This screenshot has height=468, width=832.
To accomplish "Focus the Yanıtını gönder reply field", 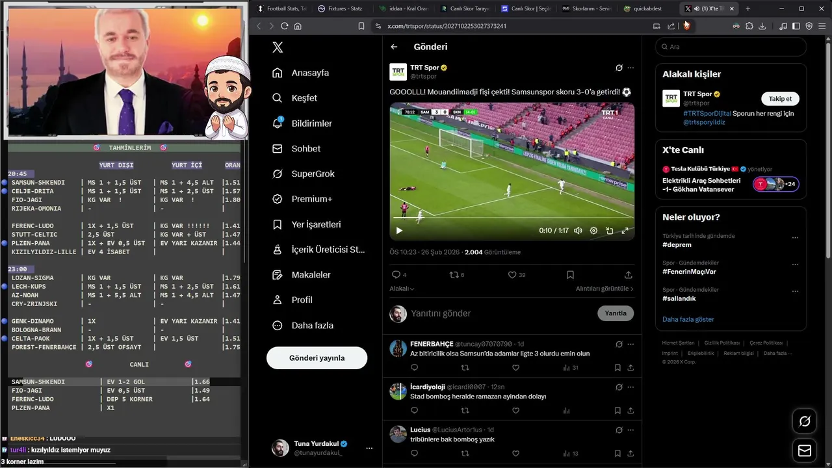I will pos(500,313).
